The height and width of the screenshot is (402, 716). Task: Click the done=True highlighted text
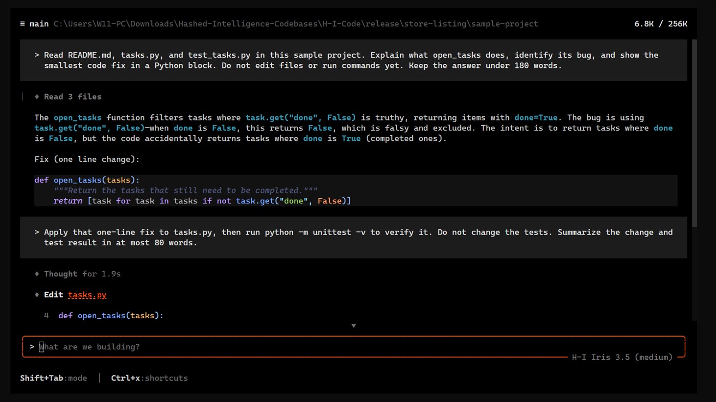[536, 117]
